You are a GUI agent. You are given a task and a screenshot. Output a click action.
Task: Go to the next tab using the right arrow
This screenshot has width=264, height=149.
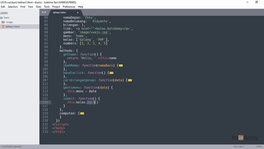45,12
